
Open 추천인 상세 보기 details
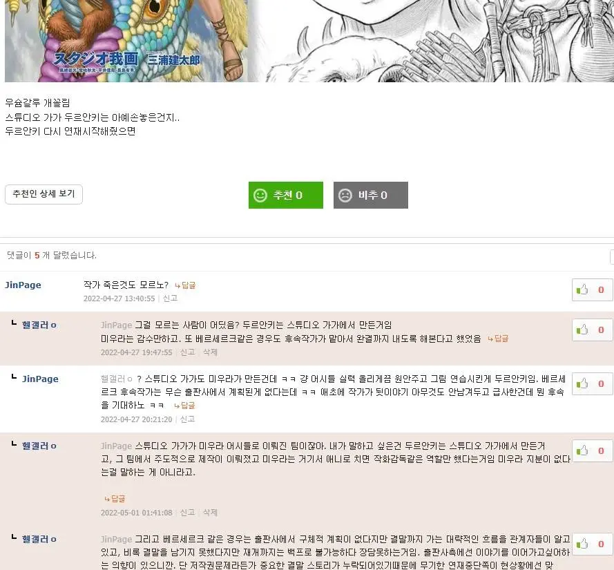(44, 194)
